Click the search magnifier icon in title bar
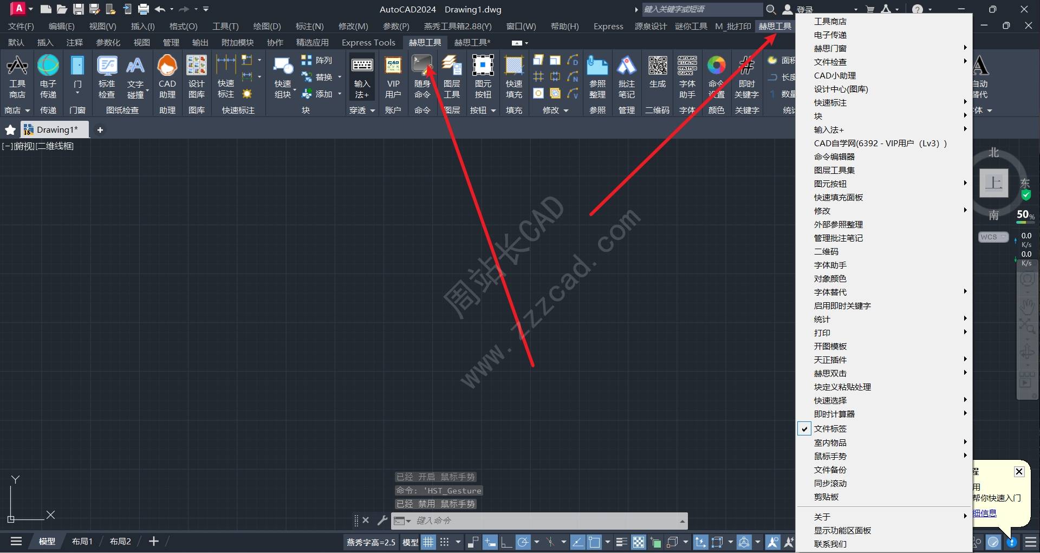The width and height of the screenshot is (1040, 553). [x=771, y=9]
